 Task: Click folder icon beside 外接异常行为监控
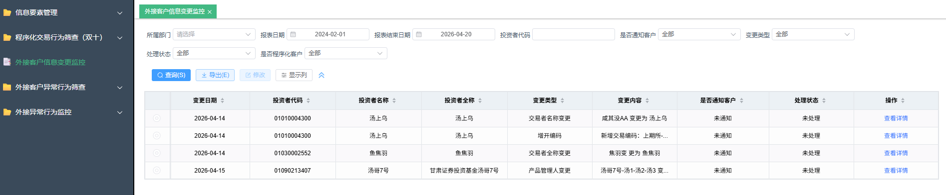click(x=7, y=112)
